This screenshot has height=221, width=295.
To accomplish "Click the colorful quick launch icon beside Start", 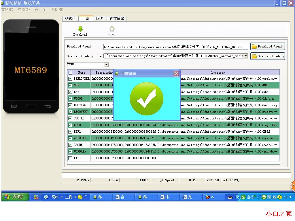I will (x=36, y=197).
